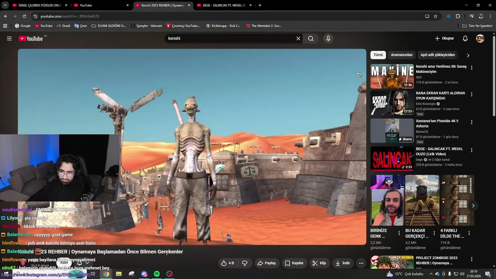Start voice search with microphone icon

click(x=328, y=38)
